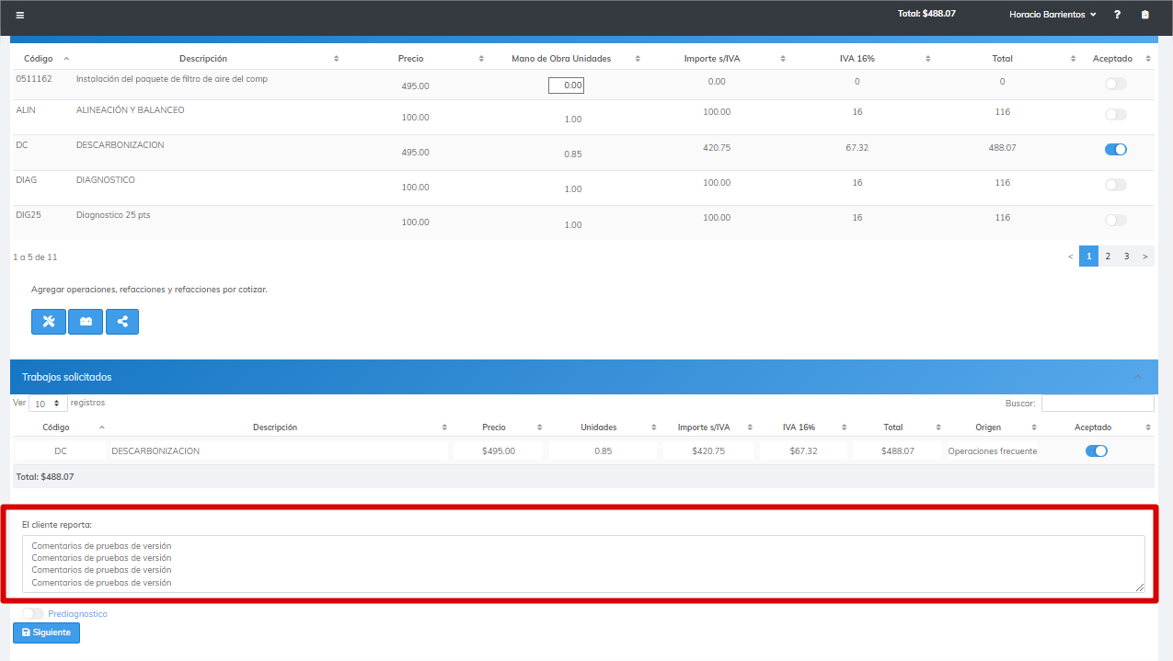
Task: Open the clipboard icon in the top bar
Action: tap(1144, 15)
